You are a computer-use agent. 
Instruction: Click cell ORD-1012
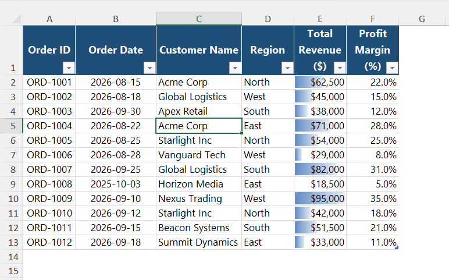pos(49,242)
